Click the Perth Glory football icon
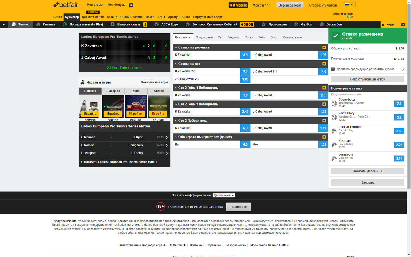The image size is (411, 257). click(x=334, y=117)
